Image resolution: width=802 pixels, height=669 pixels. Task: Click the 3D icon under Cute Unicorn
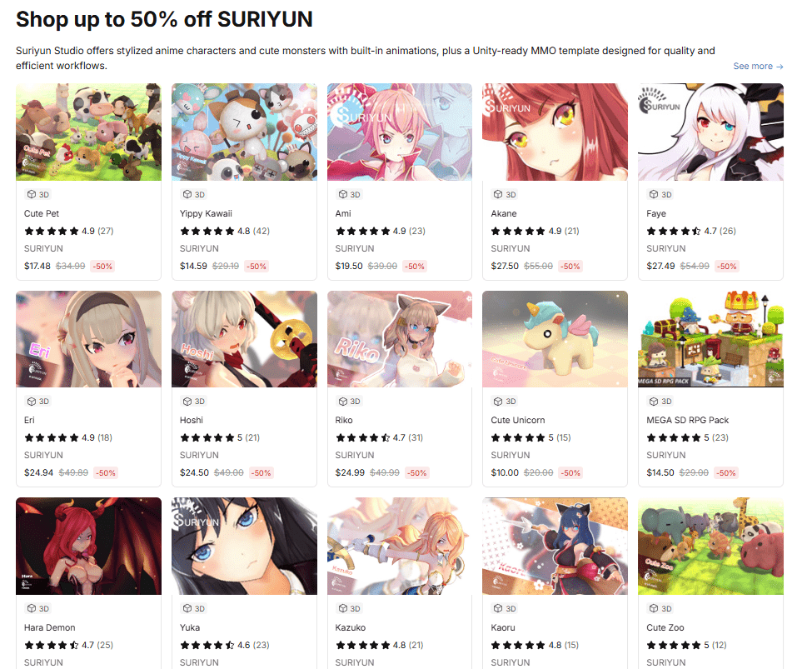[498, 402]
